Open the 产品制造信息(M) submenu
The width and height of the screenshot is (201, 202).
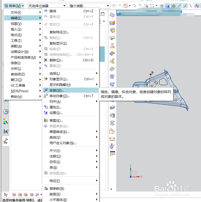click(x=23, y=57)
